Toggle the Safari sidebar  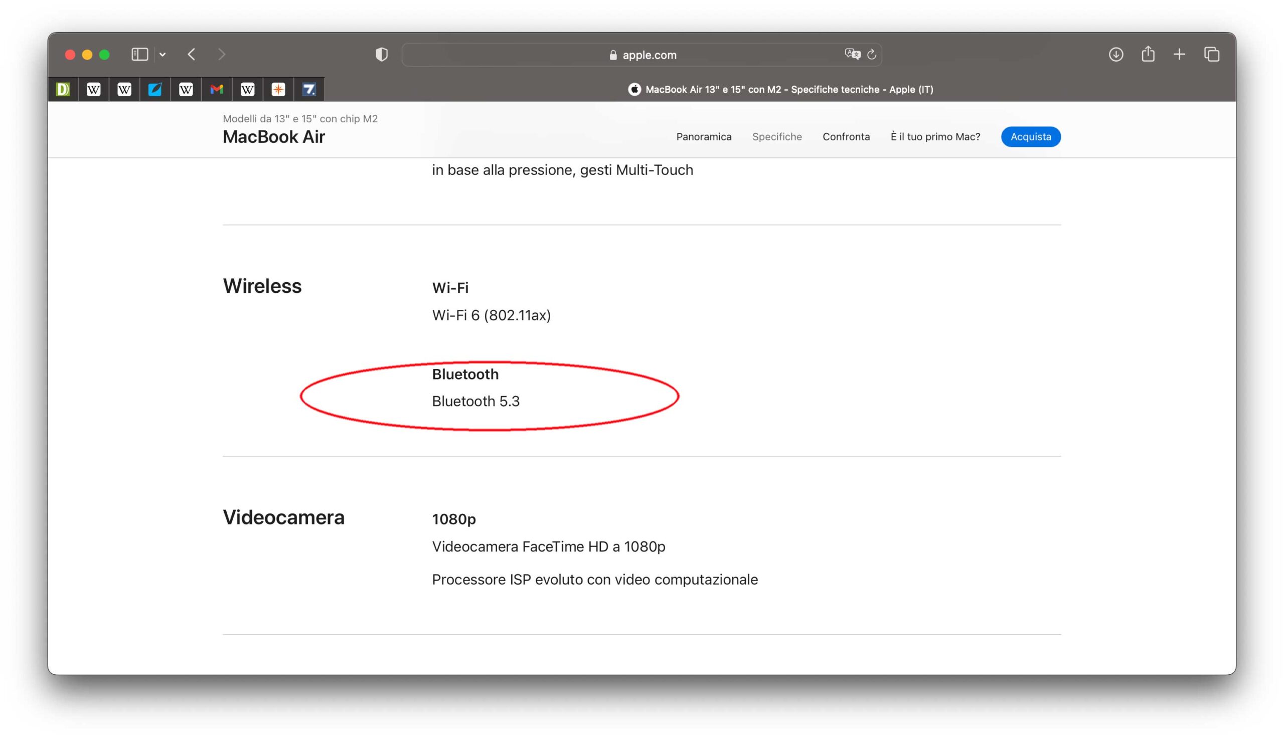[x=139, y=54]
